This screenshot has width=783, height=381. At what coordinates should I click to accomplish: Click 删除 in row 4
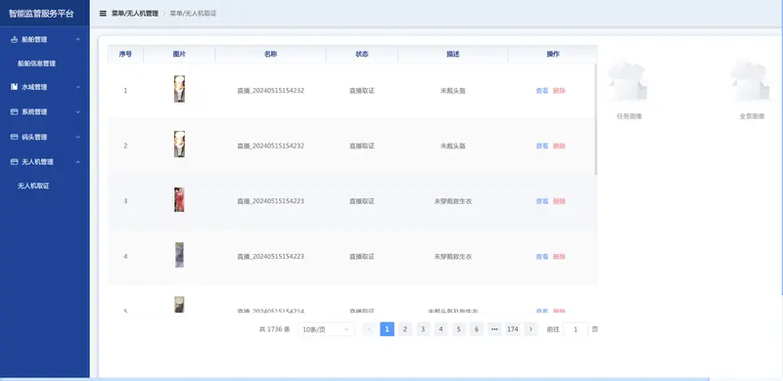pos(559,257)
